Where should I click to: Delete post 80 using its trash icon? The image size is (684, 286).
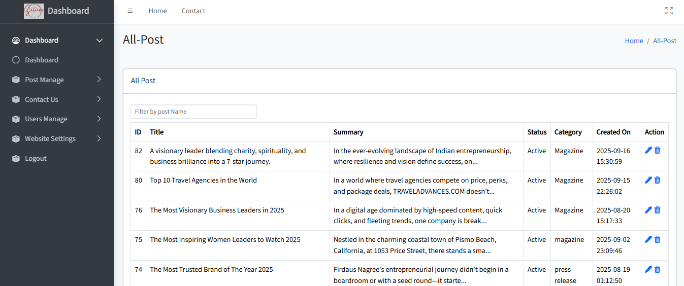coord(657,180)
